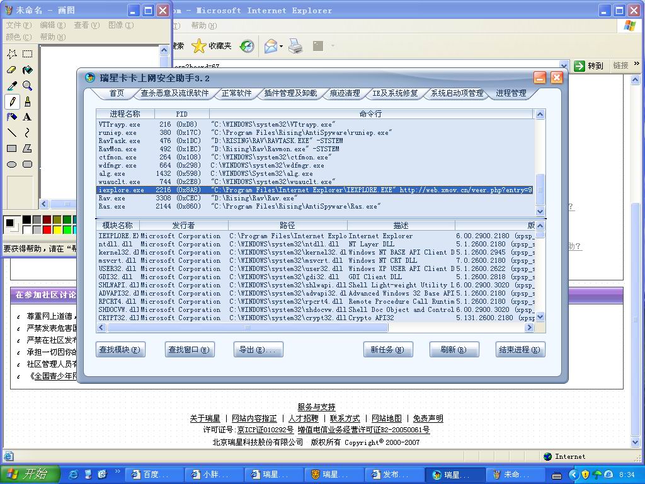Choose the Airbrush tool in Paint
Image resolution: width=645 pixels, height=484 pixels.
[x=12, y=117]
